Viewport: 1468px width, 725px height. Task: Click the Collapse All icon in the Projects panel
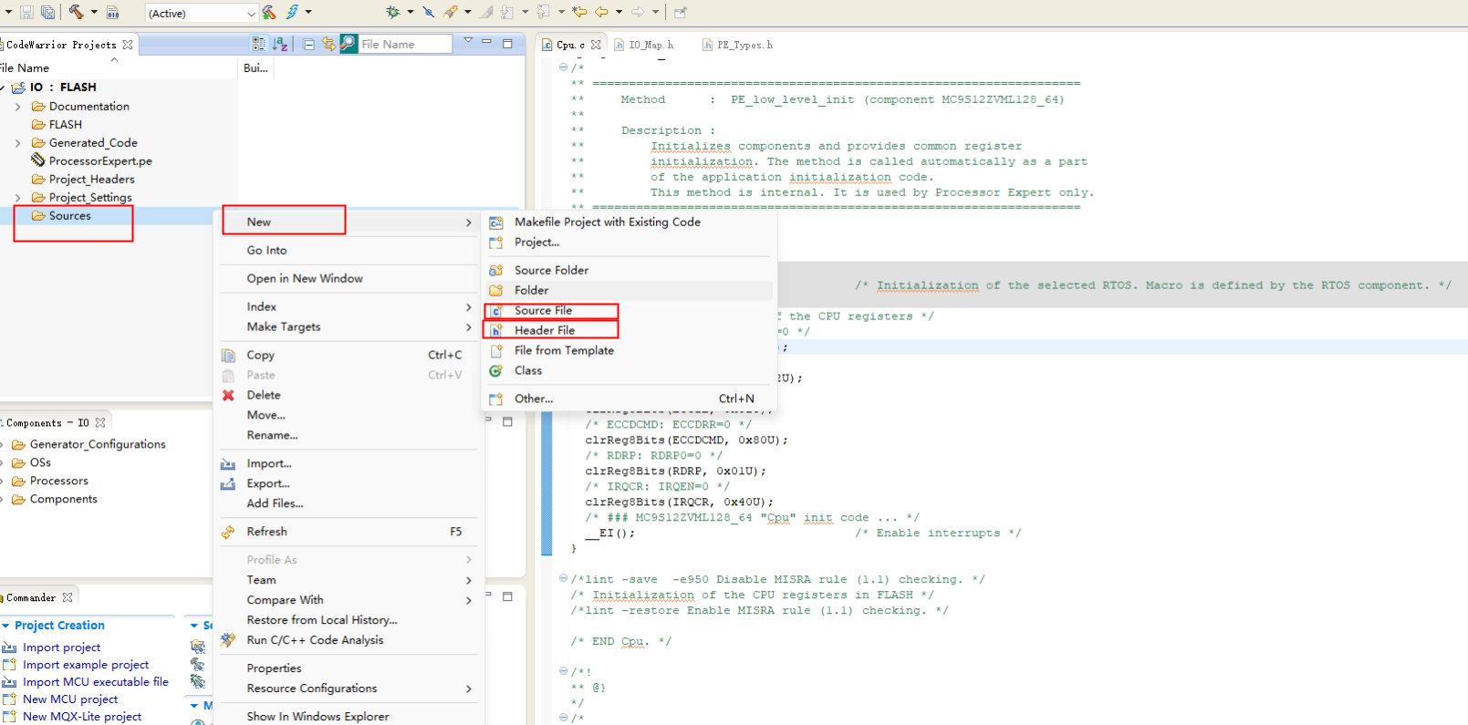click(309, 44)
